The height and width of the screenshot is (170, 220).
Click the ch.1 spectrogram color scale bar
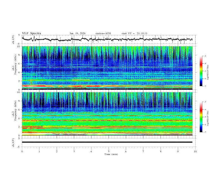pyautogui.click(x=201, y=71)
